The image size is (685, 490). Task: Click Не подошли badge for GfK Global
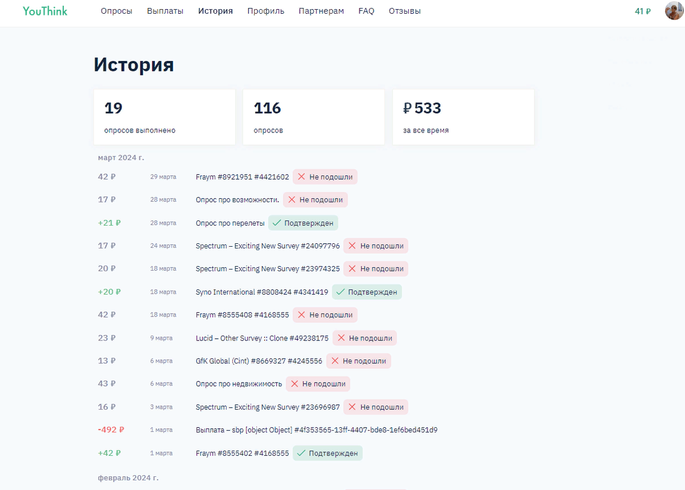click(358, 361)
